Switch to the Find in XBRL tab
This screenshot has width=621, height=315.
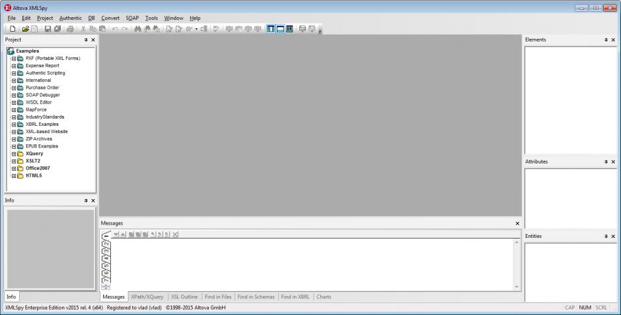pyautogui.click(x=295, y=297)
